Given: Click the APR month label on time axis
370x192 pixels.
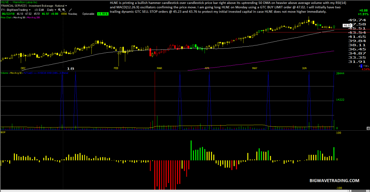Looking at the screenshot, I should coord(207,68).
